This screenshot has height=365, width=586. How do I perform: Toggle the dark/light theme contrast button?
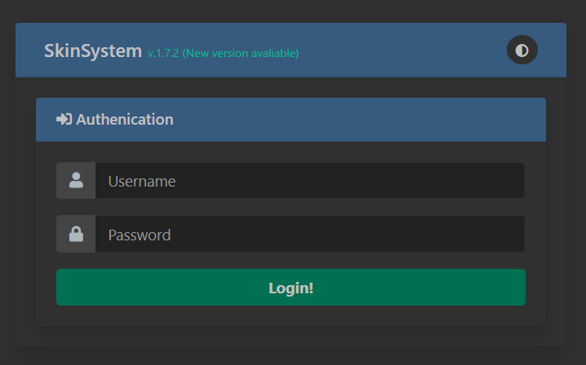point(522,51)
